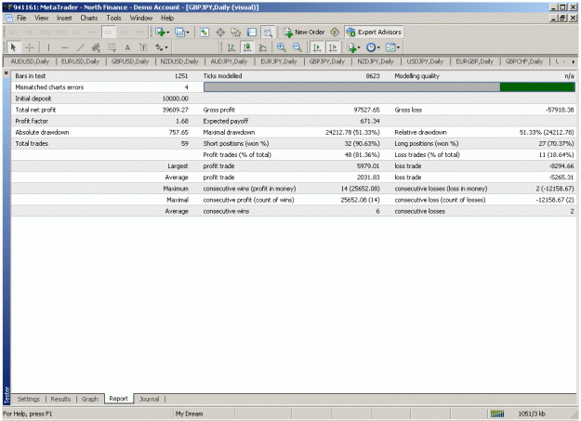Open the tester Journal tab
The height and width of the screenshot is (421, 581).
149,399
